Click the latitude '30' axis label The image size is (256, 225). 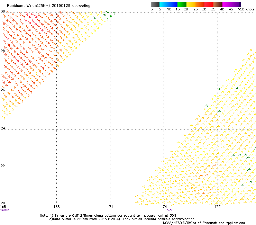tap(3, 11)
